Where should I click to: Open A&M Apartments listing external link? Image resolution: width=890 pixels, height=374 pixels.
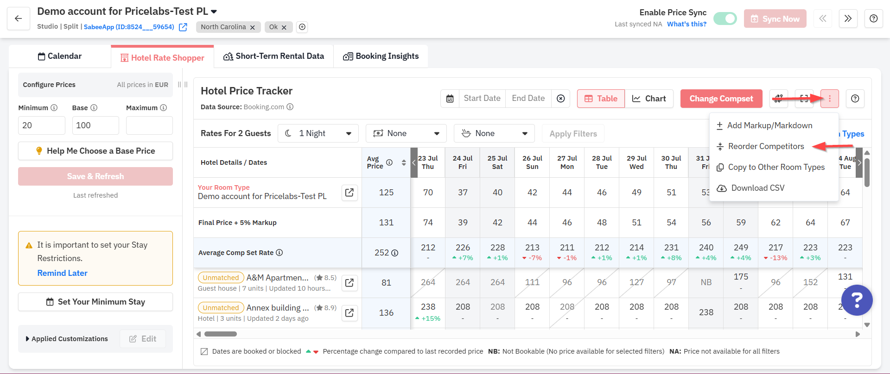click(x=350, y=282)
